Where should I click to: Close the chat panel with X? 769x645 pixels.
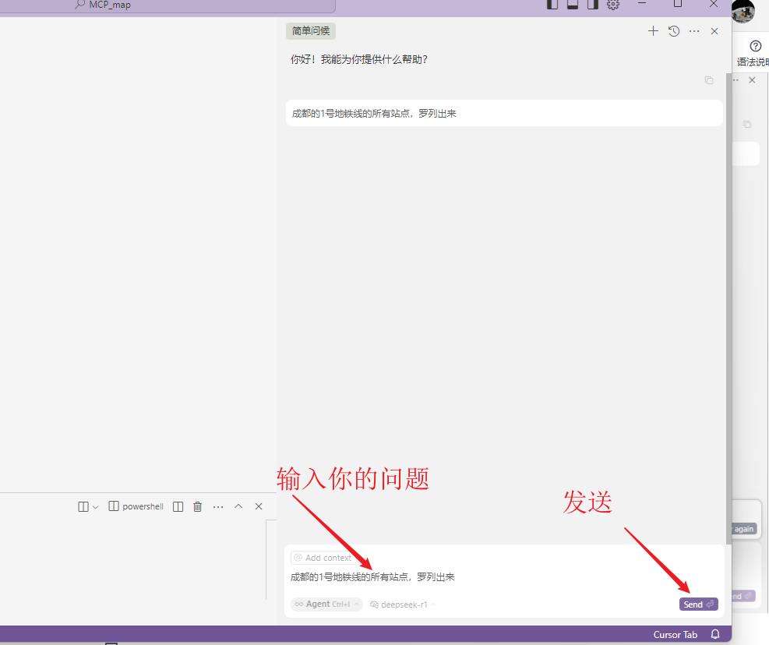click(714, 31)
